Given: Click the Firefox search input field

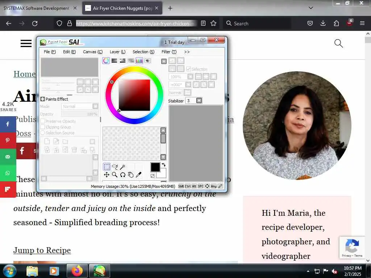Looking at the screenshot, I should tap(257, 24).
